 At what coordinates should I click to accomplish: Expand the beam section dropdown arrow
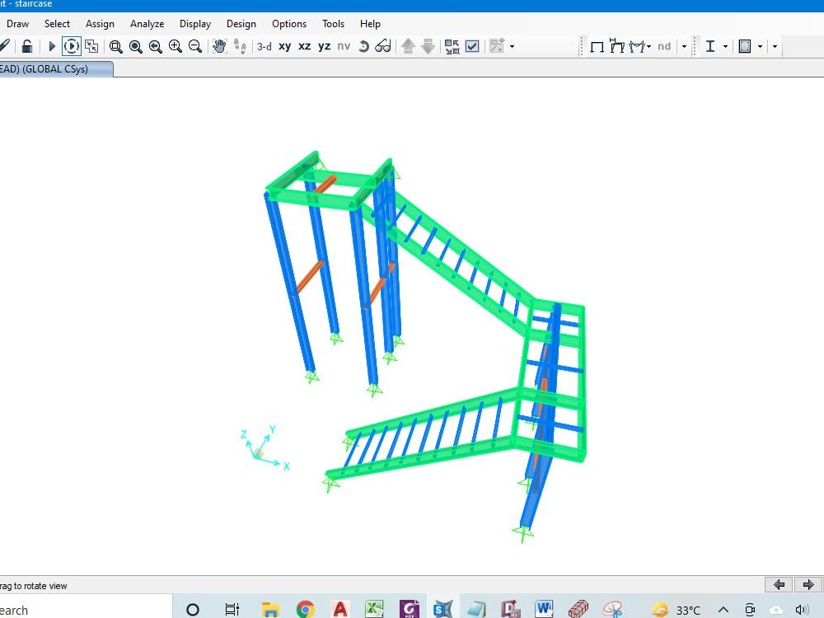(x=724, y=47)
